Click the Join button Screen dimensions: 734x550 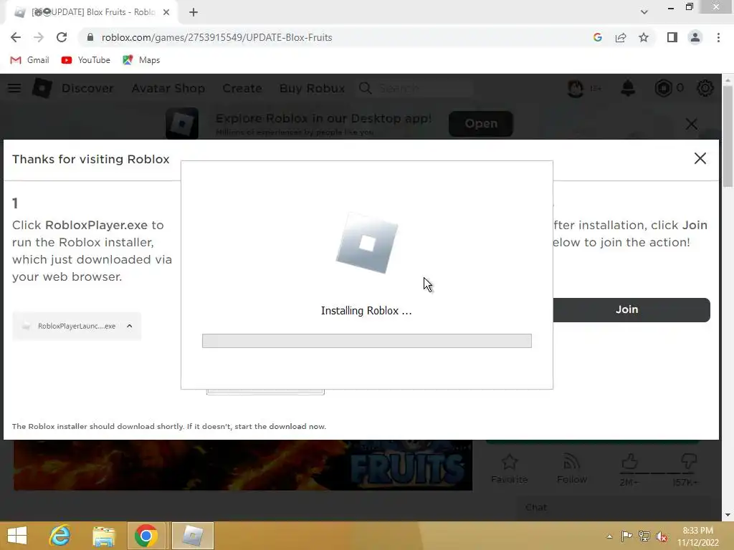[631, 309]
